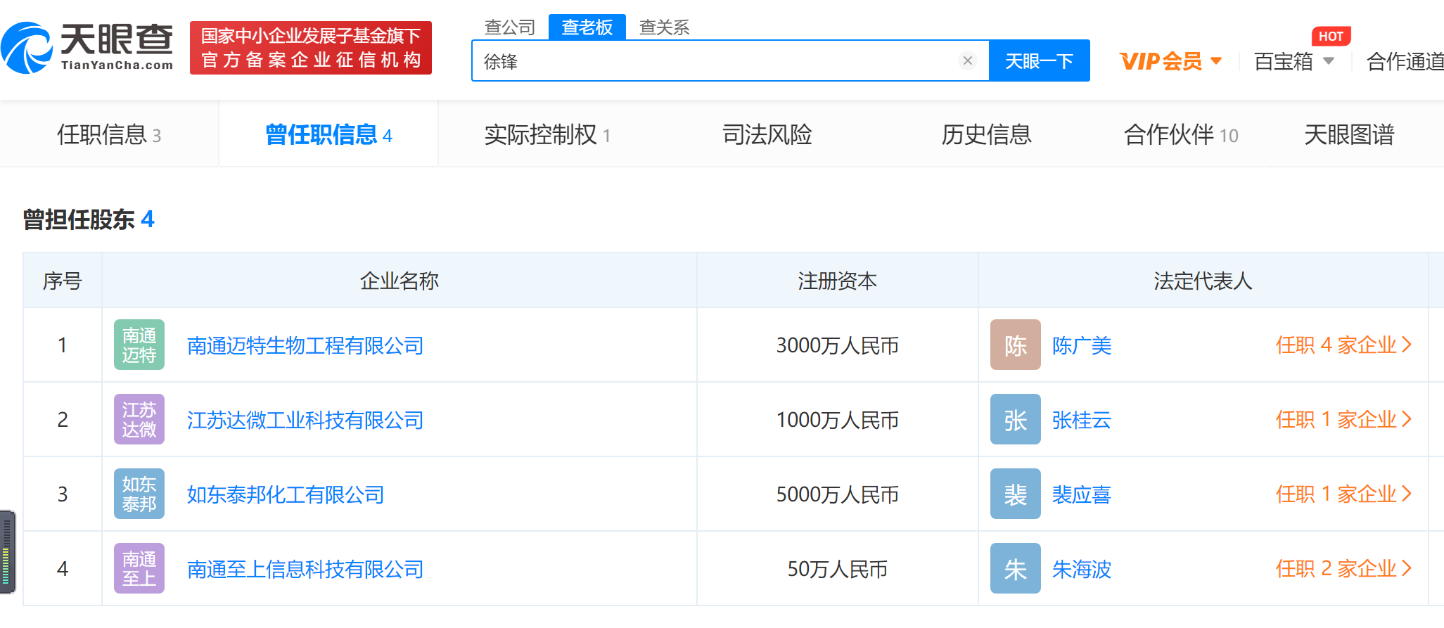Screen dimensions: 1444x628
Task: Expand 任职 4 家企业 for 陈广美
Action: tap(1343, 345)
